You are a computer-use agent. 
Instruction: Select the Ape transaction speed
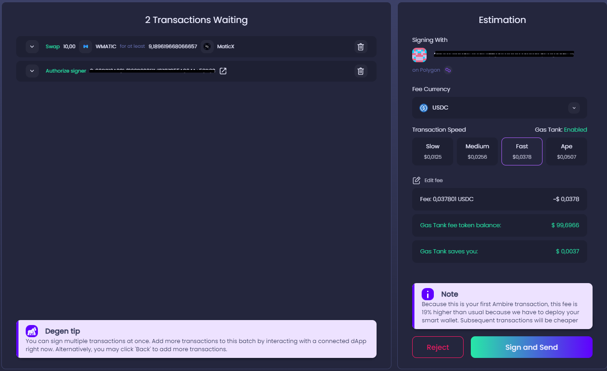[x=566, y=151]
